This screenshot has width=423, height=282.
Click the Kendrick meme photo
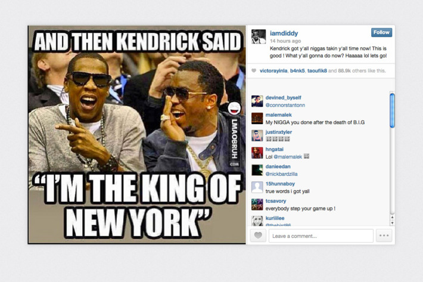[137, 135]
